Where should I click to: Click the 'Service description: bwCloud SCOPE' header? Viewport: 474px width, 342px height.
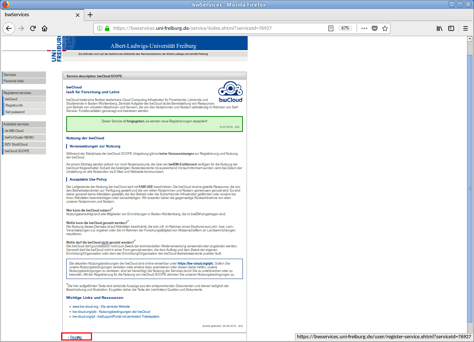(154, 76)
